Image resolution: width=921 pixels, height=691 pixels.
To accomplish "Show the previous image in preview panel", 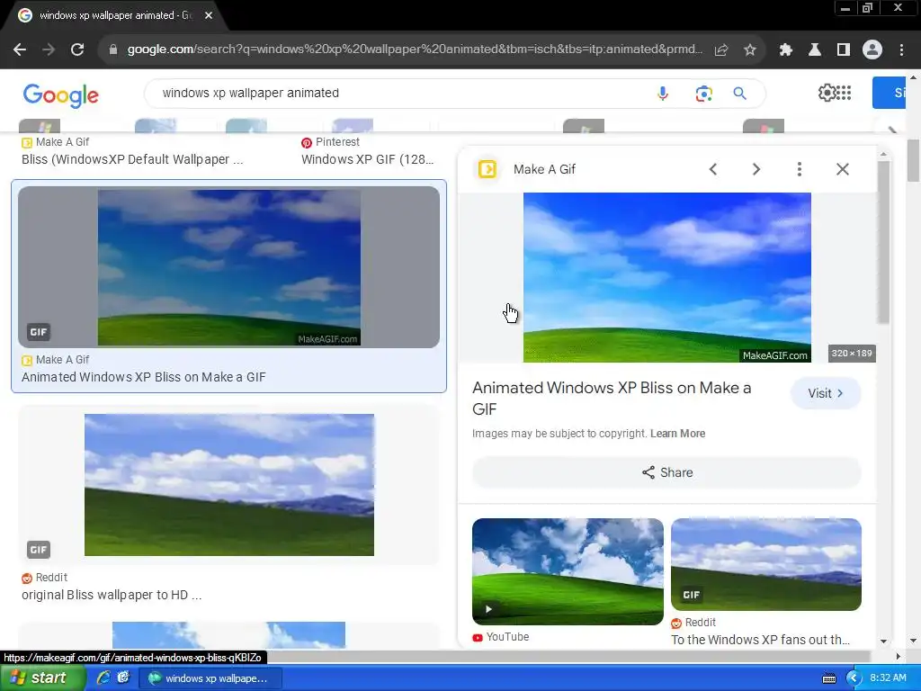I will 713,169.
